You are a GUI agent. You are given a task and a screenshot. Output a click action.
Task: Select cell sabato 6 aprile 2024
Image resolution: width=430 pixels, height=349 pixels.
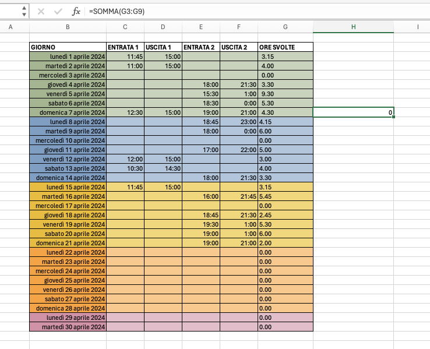coord(68,103)
